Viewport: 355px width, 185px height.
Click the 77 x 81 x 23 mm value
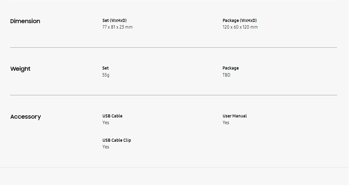[117, 27]
